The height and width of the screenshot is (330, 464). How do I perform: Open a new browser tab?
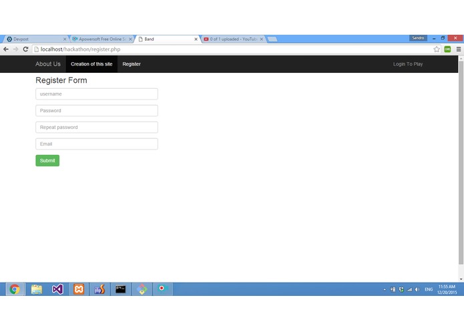(x=272, y=39)
